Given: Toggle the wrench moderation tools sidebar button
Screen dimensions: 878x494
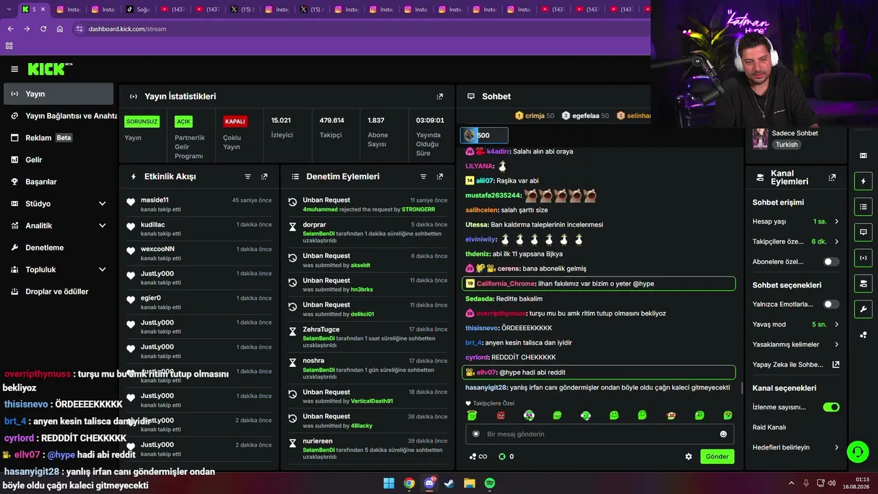Looking at the screenshot, I should 863,309.
